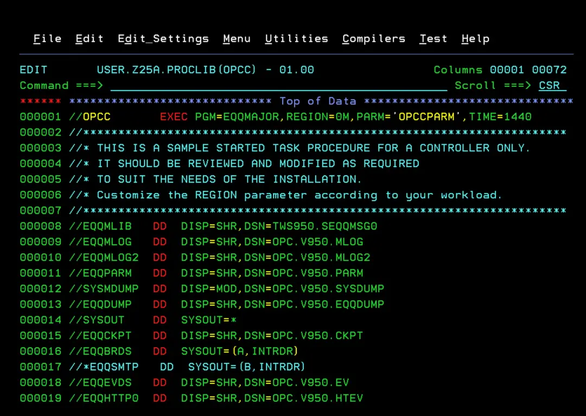Click DSN=OPC.V950.PARM on line 000011

pyautogui.click(x=303, y=274)
